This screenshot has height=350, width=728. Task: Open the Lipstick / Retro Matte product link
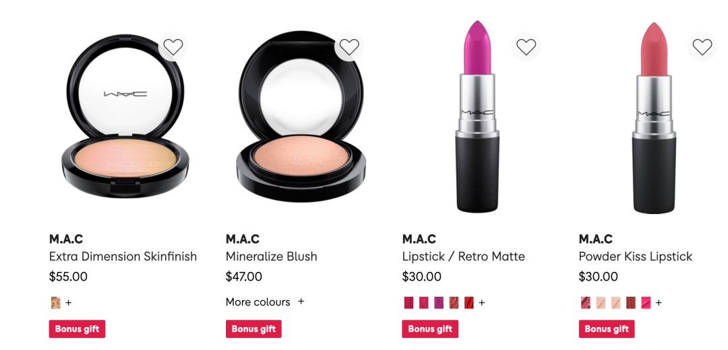(x=463, y=256)
